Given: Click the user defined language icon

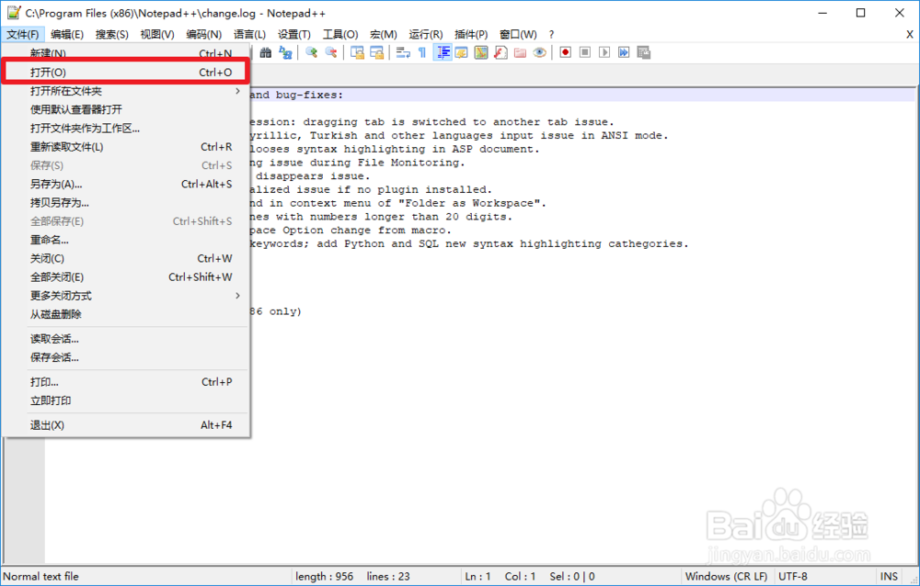Looking at the screenshot, I should pyautogui.click(x=462, y=52).
